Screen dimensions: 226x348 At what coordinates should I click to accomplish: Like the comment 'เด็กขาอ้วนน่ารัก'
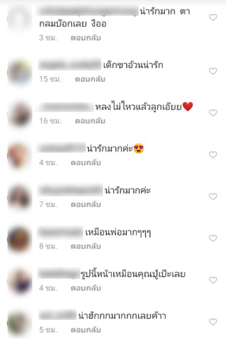213,71
